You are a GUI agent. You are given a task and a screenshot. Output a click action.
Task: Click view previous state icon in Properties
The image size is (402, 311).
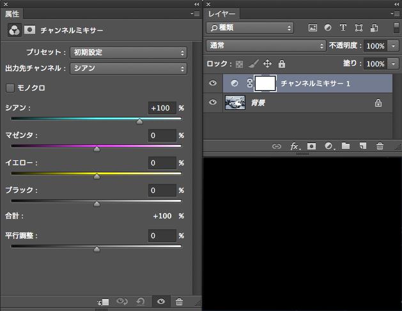point(122,301)
